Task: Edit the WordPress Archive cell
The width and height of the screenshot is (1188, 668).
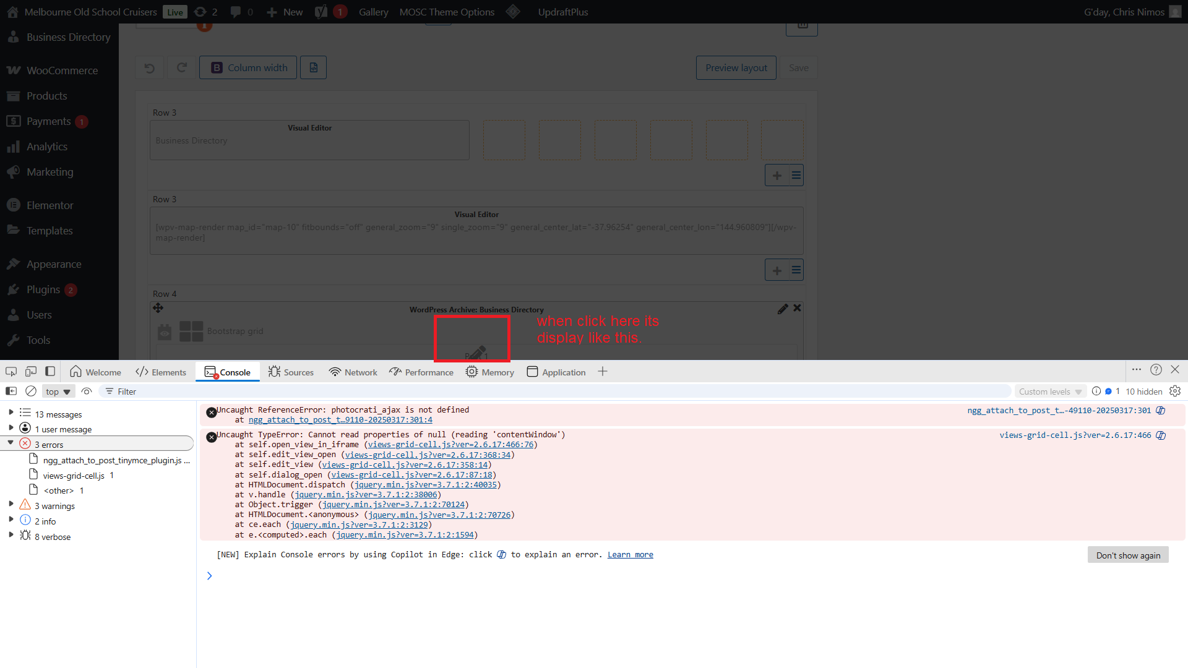Action: pyautogui.click(x=783, y=309)
